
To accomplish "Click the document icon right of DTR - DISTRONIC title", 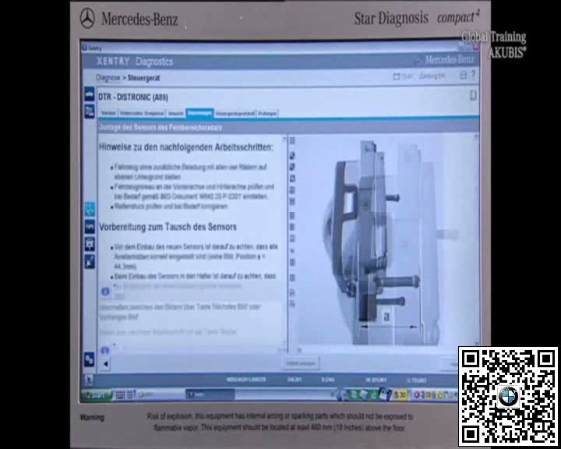I will tap(473, 95).
